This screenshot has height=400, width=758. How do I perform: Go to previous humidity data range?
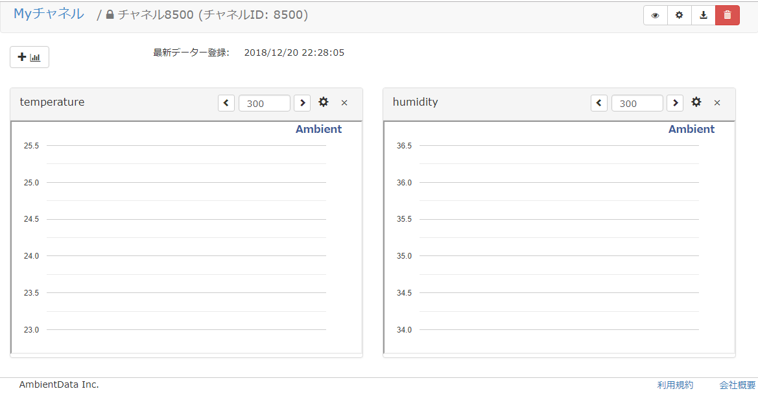click(599, 103)
